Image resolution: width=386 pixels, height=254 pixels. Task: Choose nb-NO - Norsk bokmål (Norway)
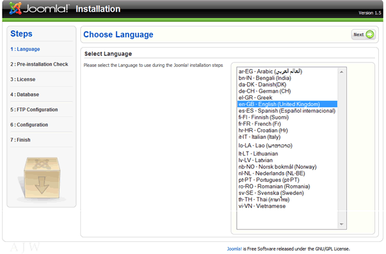point(288,167)
